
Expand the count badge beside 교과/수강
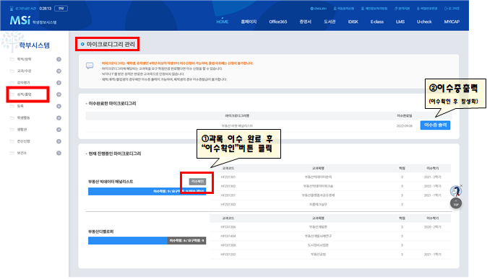pos(59,71)
